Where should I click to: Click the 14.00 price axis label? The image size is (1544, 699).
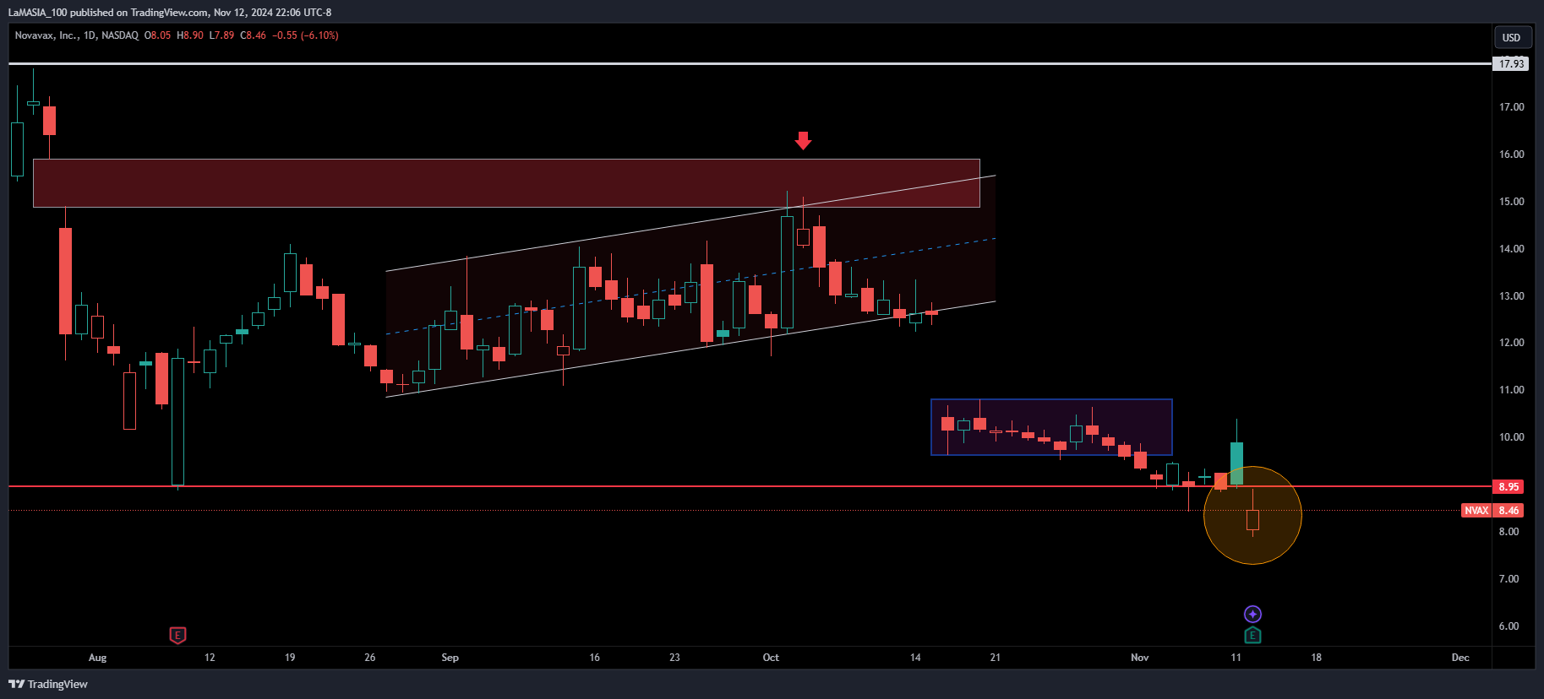[1511, 249]
